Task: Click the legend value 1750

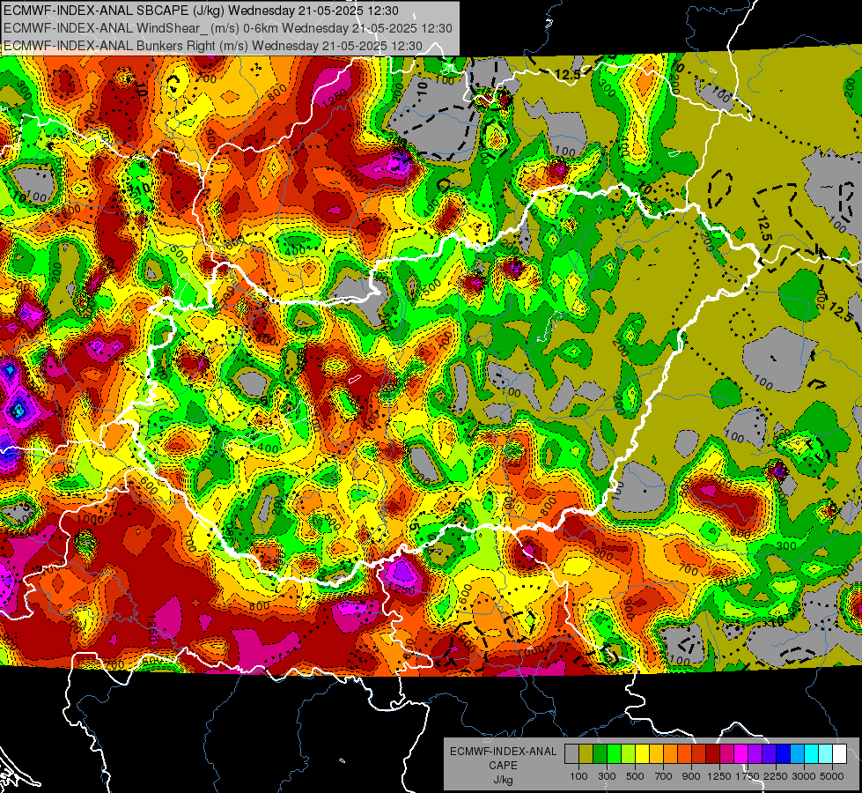Action: (748, 776)
